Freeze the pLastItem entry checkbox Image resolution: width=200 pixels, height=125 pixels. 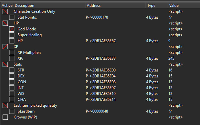click(12, 111)
